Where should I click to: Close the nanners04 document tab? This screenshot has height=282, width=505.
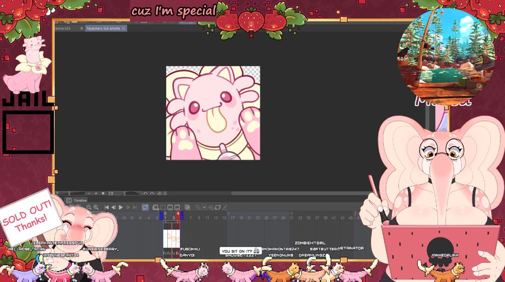pyautogui.click(x=81, y=28)
